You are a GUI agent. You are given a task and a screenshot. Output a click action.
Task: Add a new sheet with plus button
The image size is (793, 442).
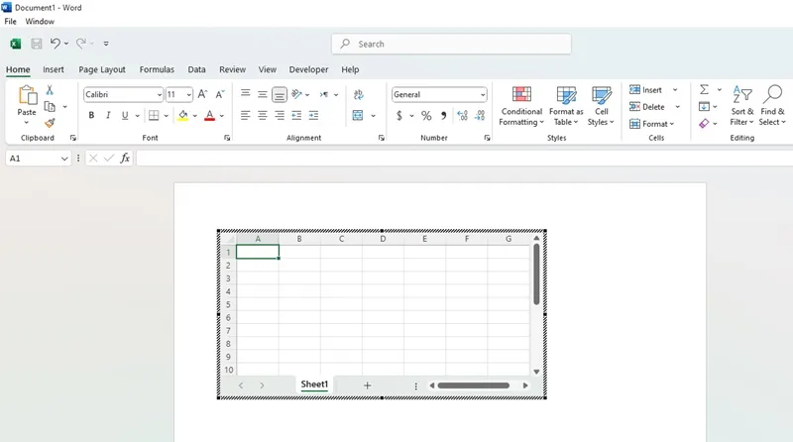(x=367, y=386)
